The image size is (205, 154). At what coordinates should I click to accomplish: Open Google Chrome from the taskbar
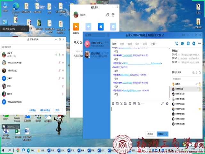click(18, 150)
